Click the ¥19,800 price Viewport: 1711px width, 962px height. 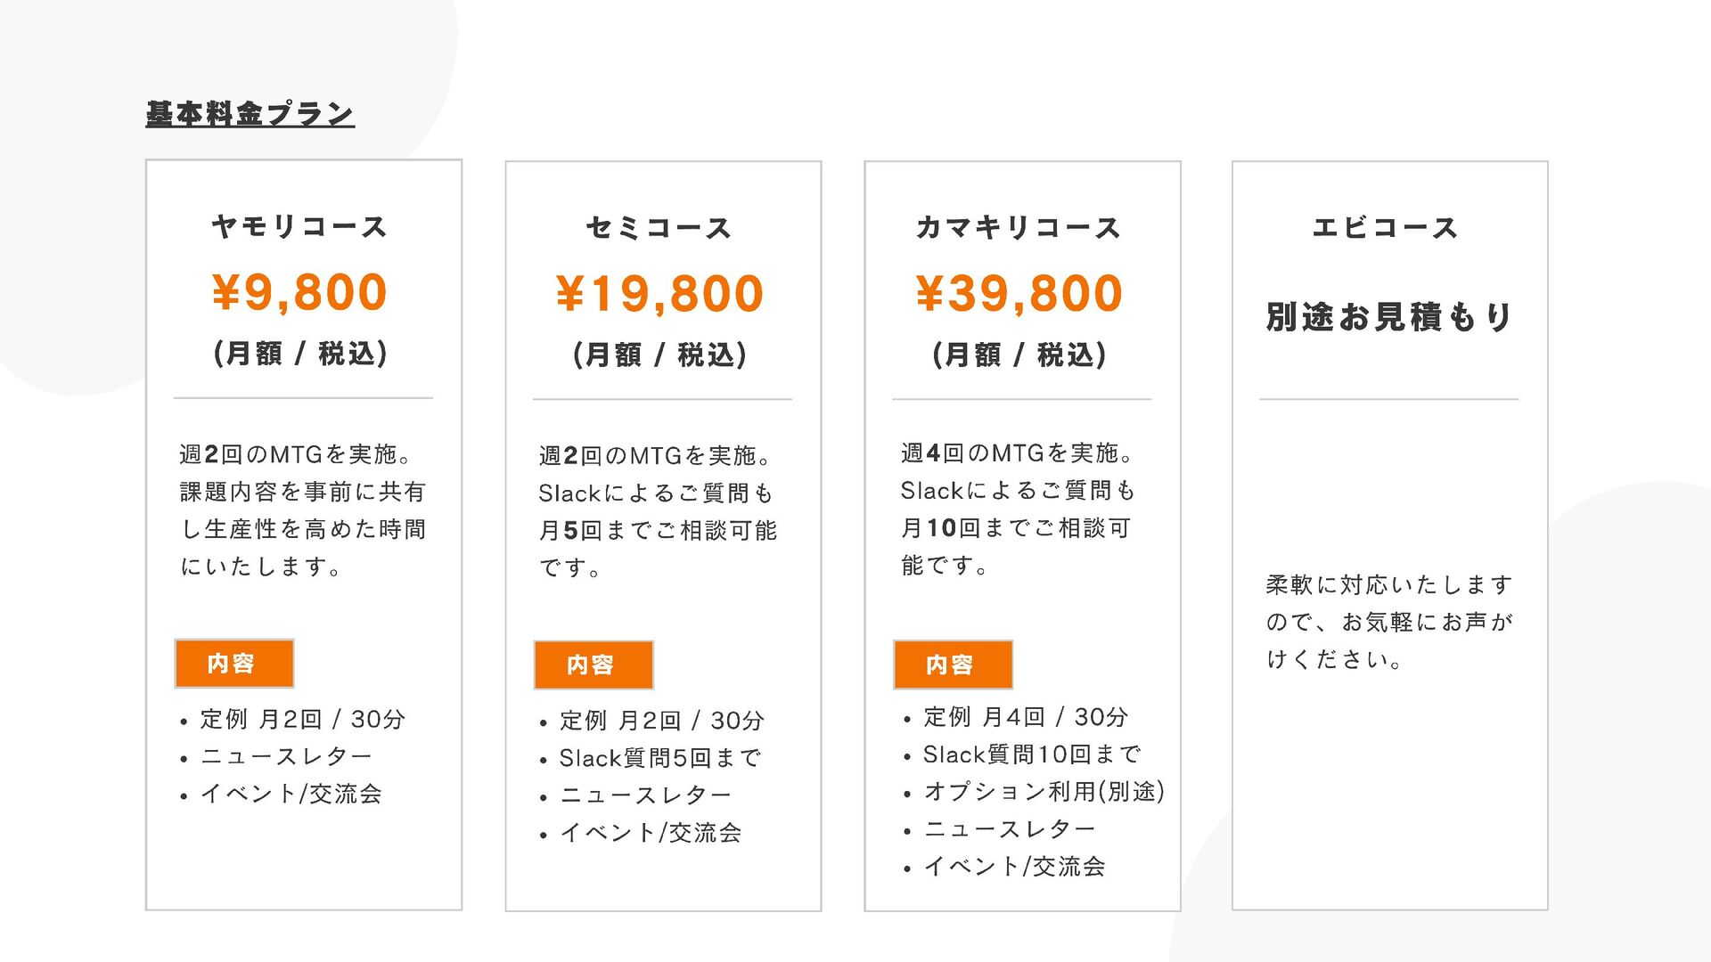tap(659, 294)
